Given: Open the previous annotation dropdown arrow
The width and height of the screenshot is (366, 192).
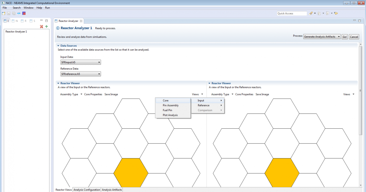Looking at the screenshot, I should [332, 13].
